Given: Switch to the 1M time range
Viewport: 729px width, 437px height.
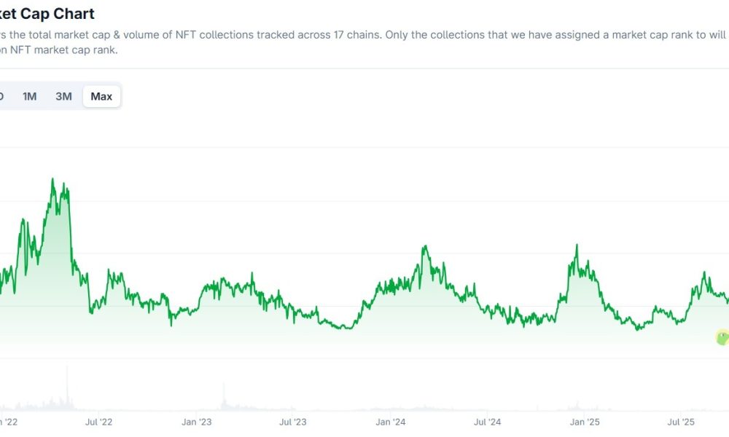Looking at the screenshot, I should (29, 95).
